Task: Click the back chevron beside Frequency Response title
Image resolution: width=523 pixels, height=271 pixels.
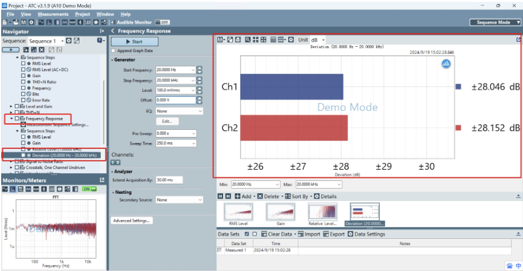Action: pos(113,31)
